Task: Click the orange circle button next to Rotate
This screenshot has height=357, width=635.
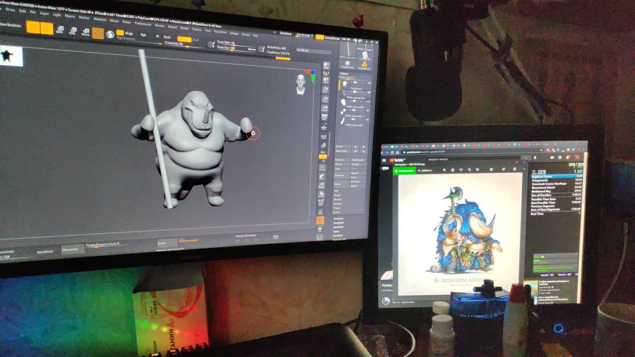Action: 98,33
